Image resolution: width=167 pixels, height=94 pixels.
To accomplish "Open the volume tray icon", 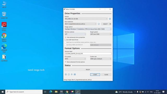I will pyautogui.click(x=148, y=92).
